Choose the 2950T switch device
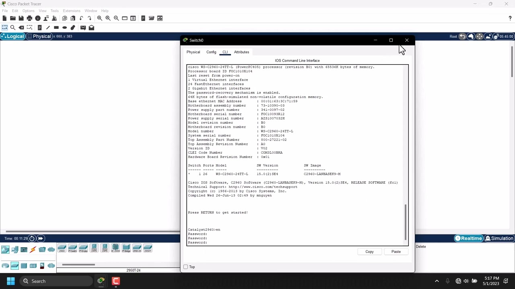 click(x=148, y=248)
